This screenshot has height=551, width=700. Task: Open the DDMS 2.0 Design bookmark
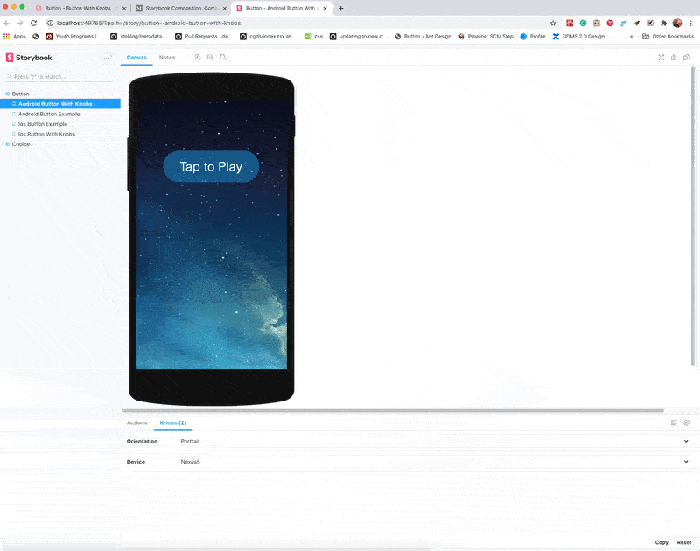coord(581,37)
